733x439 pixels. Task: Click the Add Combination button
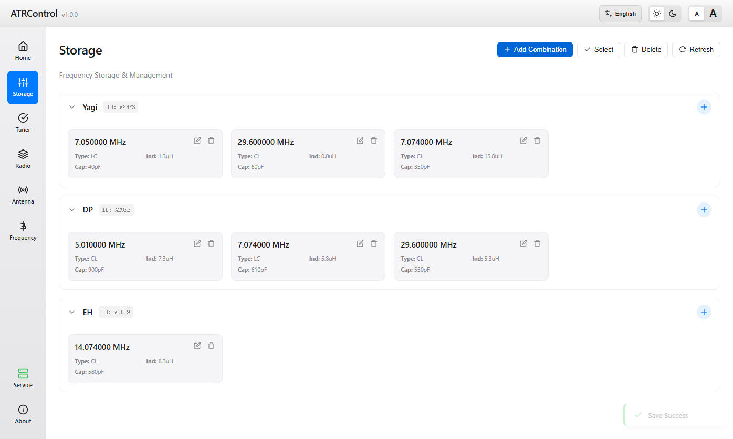point(535,49)
